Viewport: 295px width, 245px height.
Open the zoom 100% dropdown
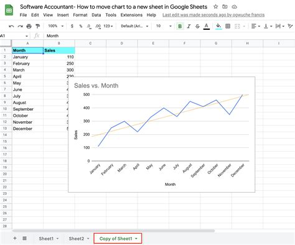[55, 26]
